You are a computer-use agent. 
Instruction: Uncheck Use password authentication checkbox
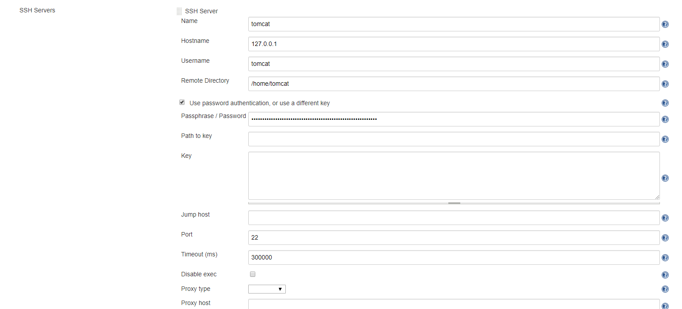(x=182, y=103)
